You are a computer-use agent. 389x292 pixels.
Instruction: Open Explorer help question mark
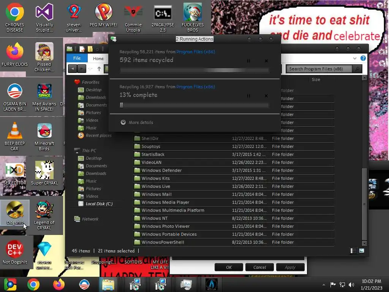pyautogui.click(x=363, y=58)
